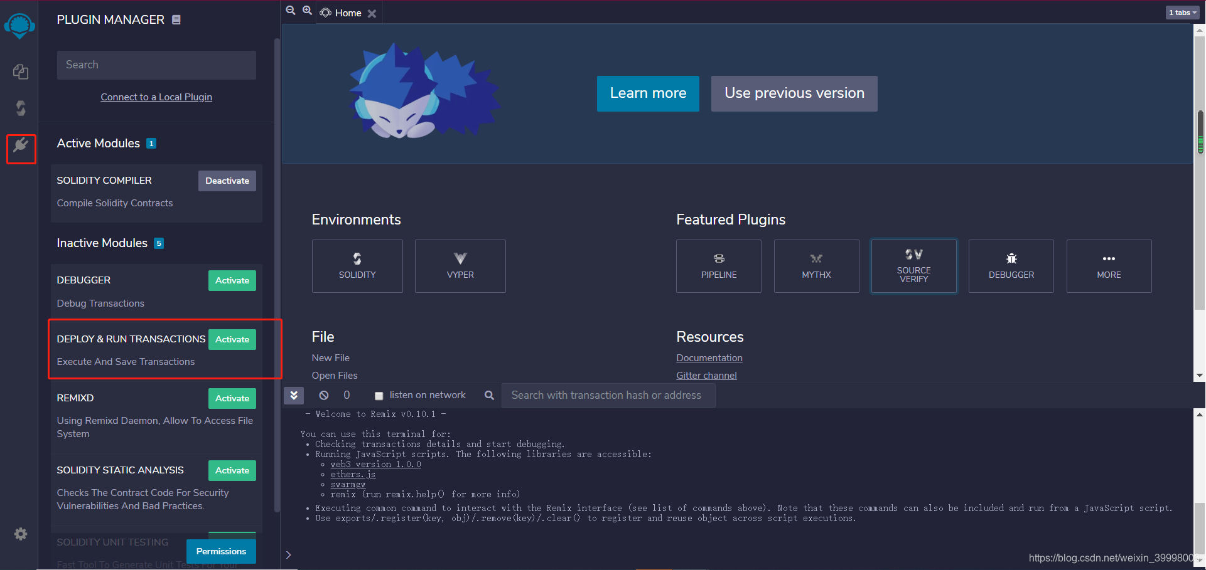Activate the Debugger module
Image resolution: width=1206 pixels, height=570 pixels.
click(x=232, y=280)
